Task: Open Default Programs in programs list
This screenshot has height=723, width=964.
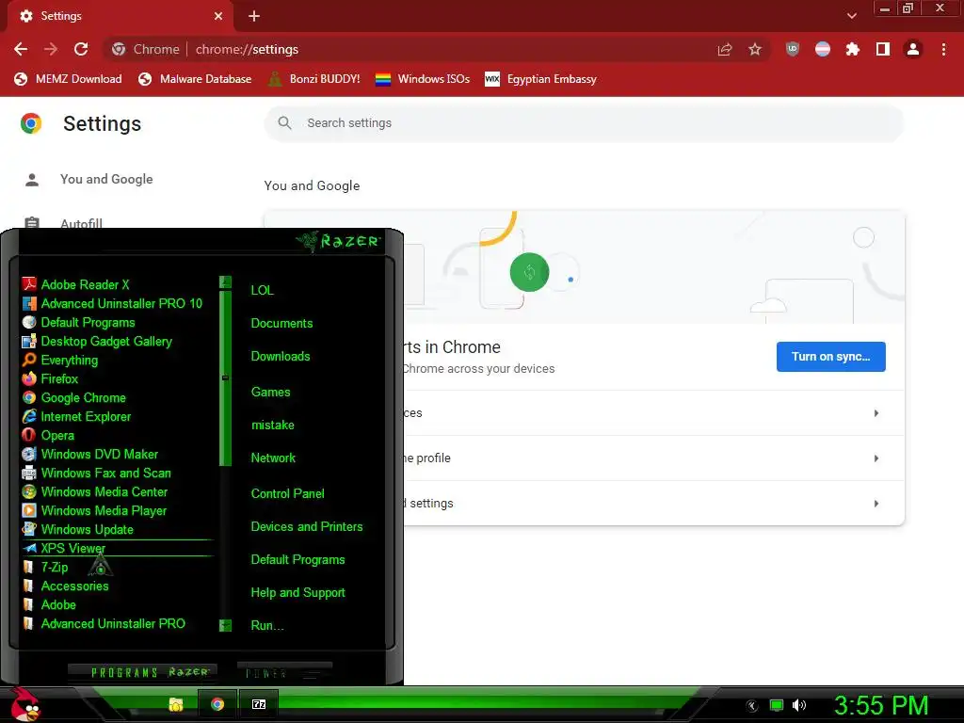Action: pos(78,322)
